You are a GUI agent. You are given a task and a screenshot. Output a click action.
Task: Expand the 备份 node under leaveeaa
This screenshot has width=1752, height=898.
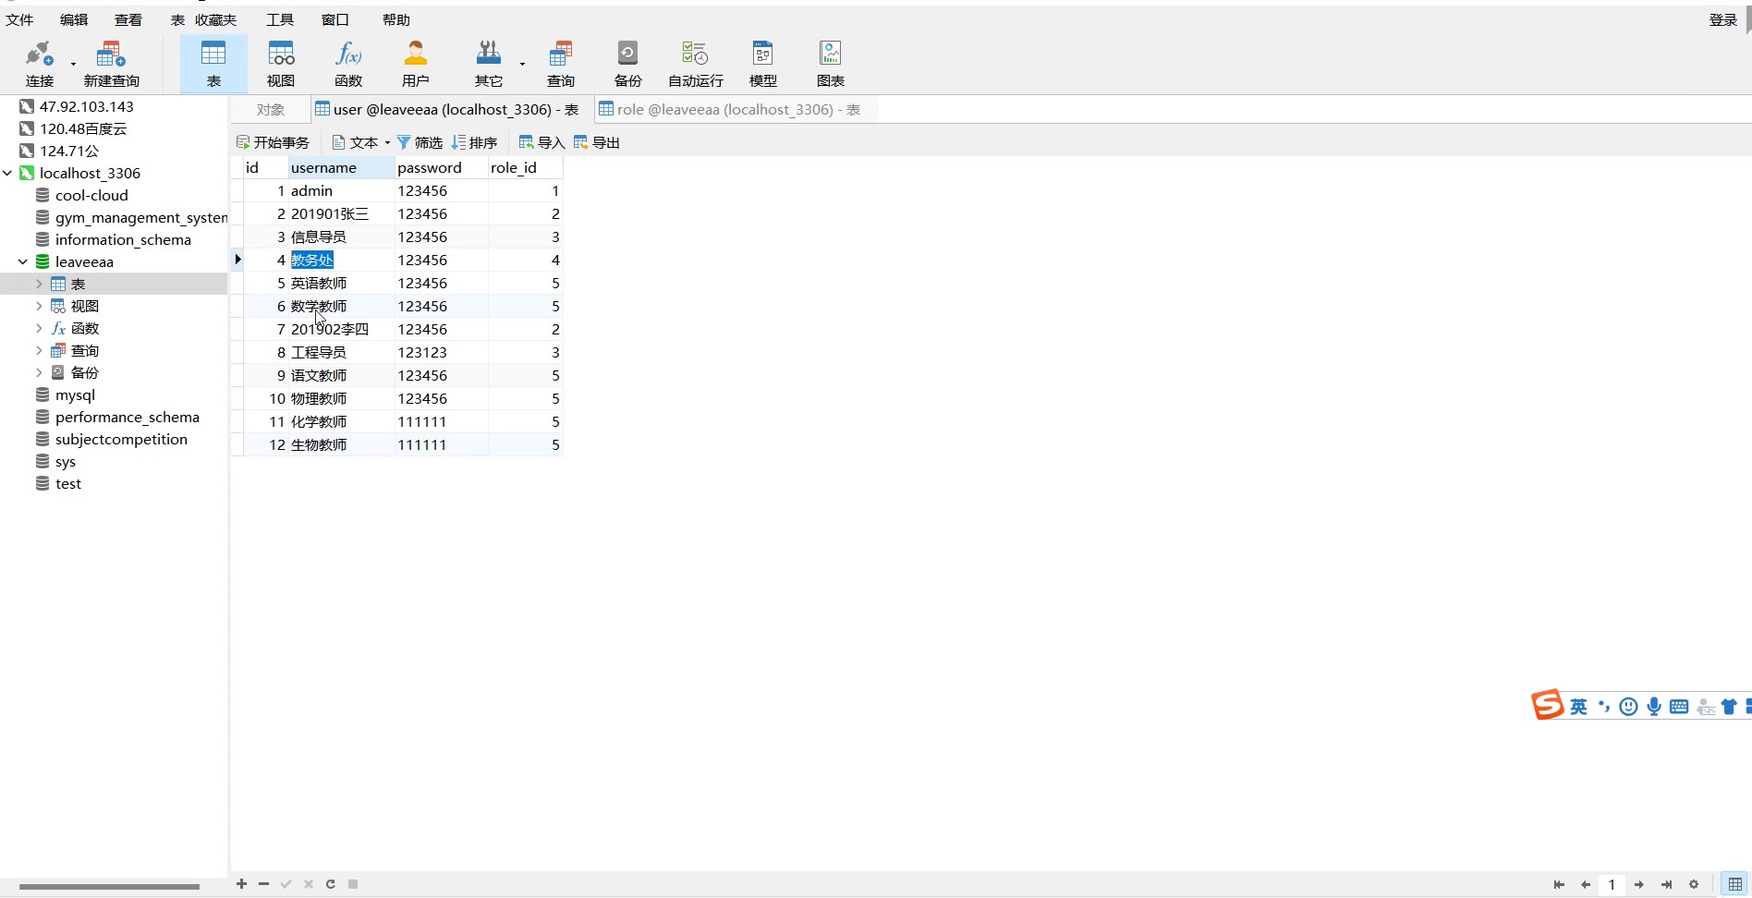[x=39, y=372]
